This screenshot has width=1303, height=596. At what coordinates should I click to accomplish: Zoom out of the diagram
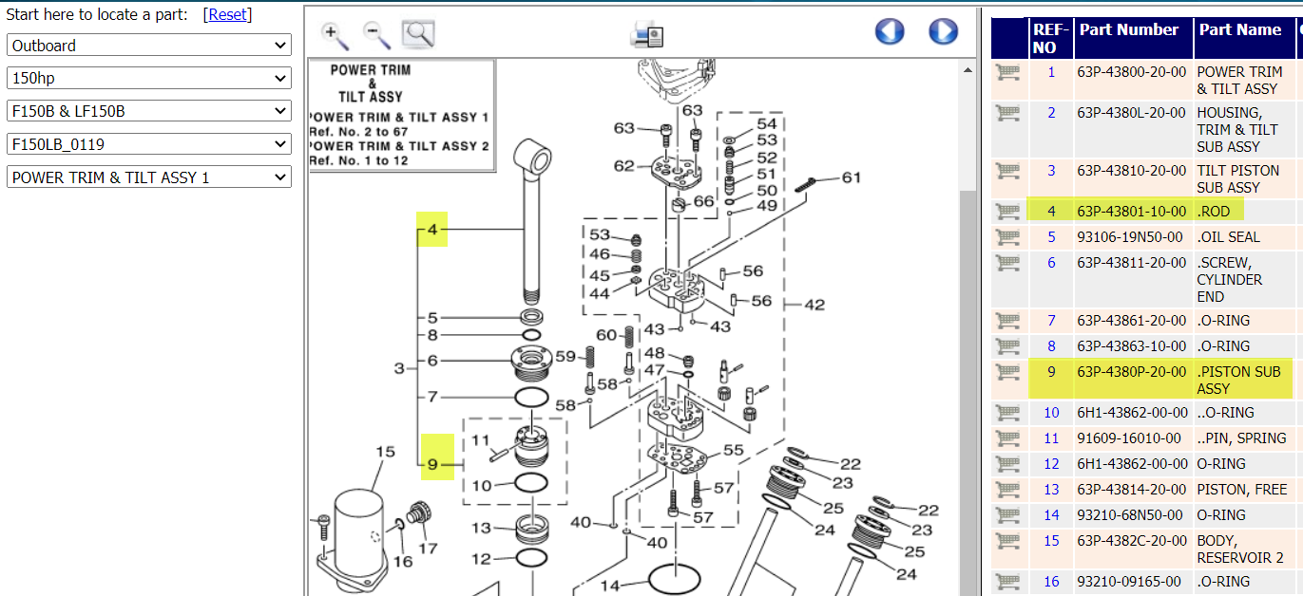376,35
